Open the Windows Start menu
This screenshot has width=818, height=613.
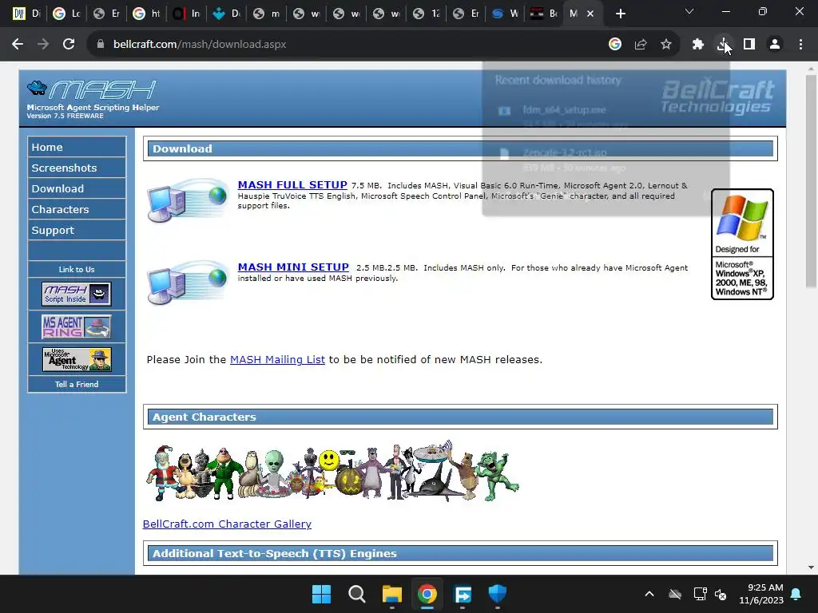click(321, 594)
